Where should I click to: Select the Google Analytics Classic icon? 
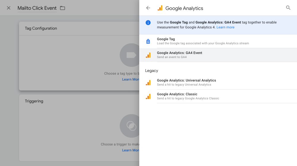click(148, 96)
